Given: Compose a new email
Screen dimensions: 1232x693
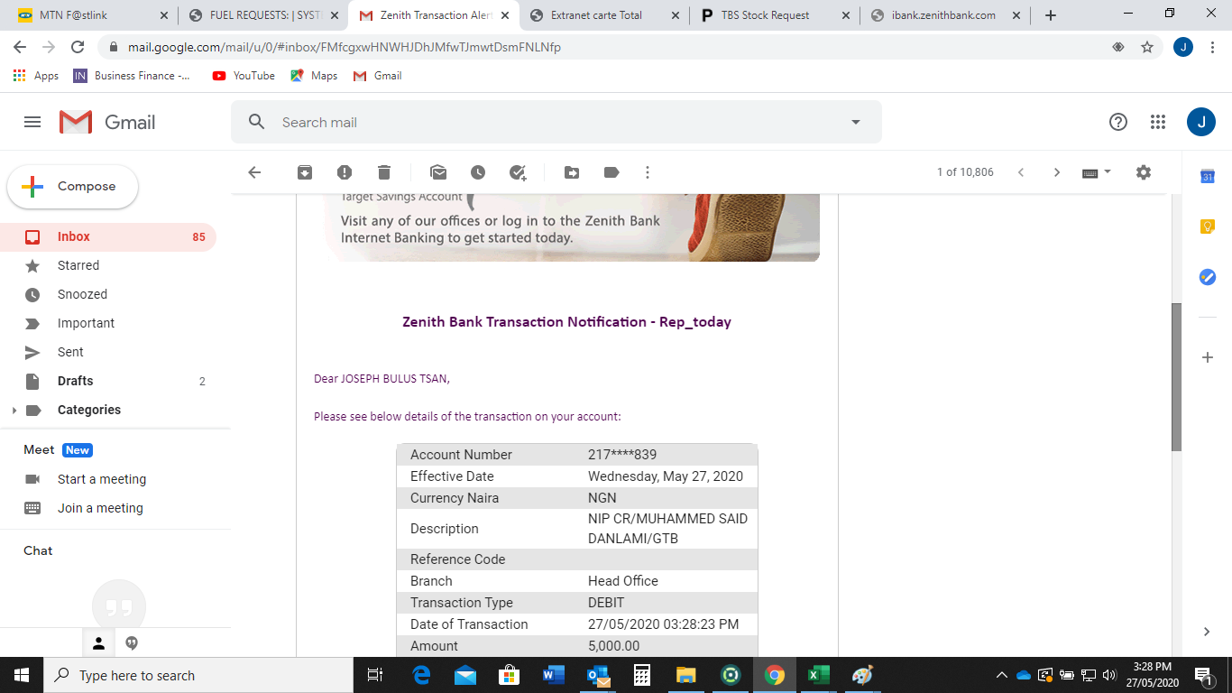Looking at the screenshot, I should 73,187.
